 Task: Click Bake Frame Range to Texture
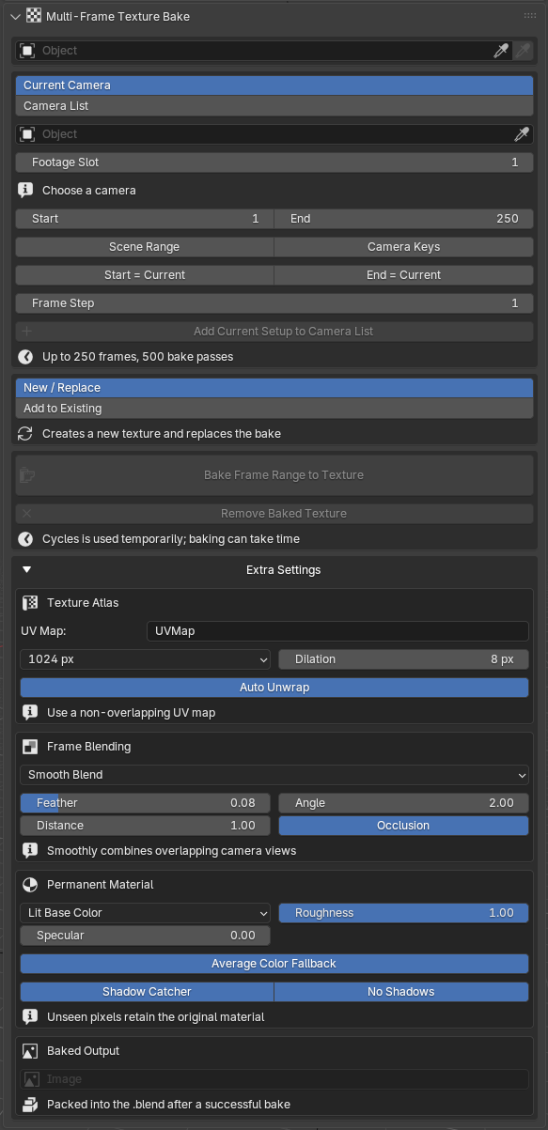coord(274,475)
